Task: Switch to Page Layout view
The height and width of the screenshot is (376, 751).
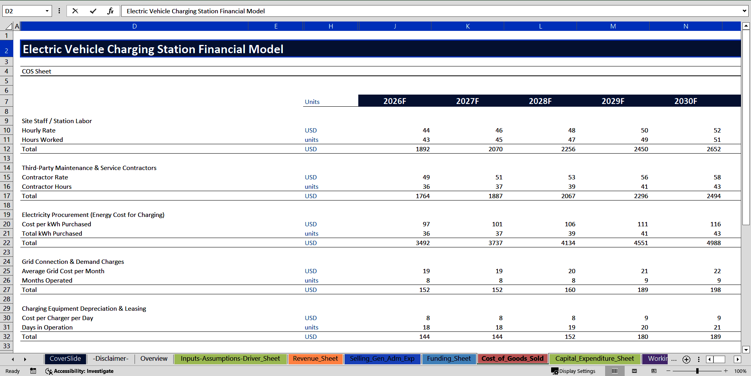Action: click(x=634, y=371)
